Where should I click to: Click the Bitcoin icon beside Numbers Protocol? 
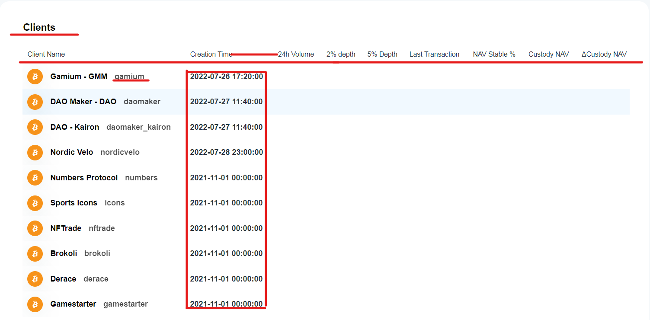click(35, 178)
